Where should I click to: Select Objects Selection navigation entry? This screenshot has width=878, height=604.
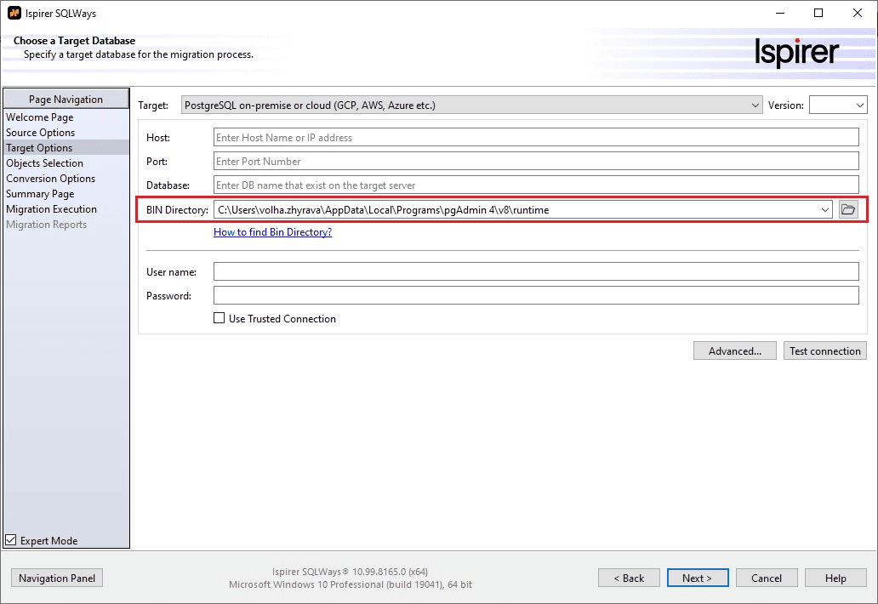tap(44, 162)
